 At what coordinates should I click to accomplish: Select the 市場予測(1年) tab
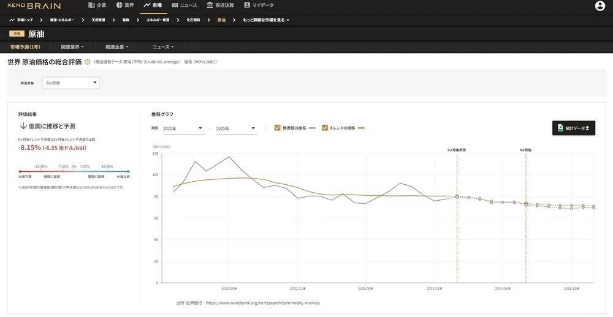(25, 47)
